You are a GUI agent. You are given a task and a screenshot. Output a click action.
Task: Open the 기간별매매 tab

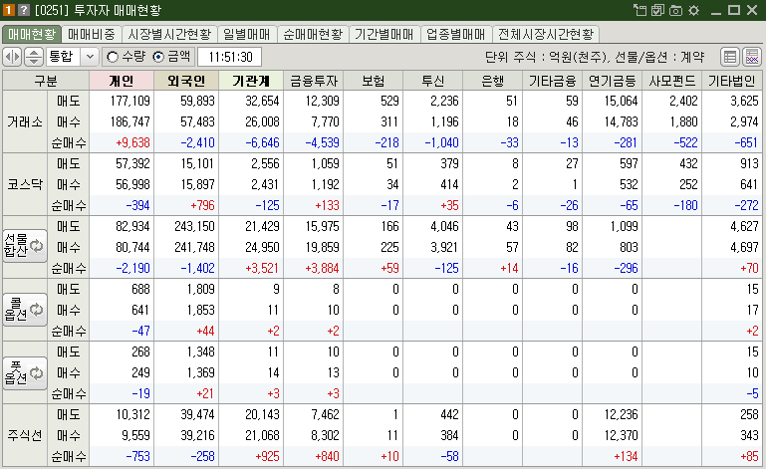(x=383, y=34)
